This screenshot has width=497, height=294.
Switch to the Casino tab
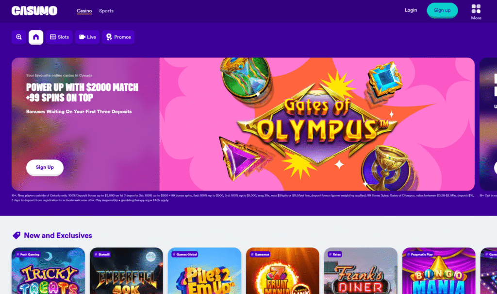[84, 11]
